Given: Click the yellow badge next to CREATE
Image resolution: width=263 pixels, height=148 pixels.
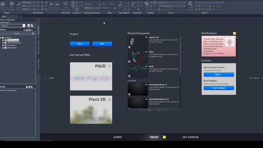Looking at the screenshot, I should point(164,137).
